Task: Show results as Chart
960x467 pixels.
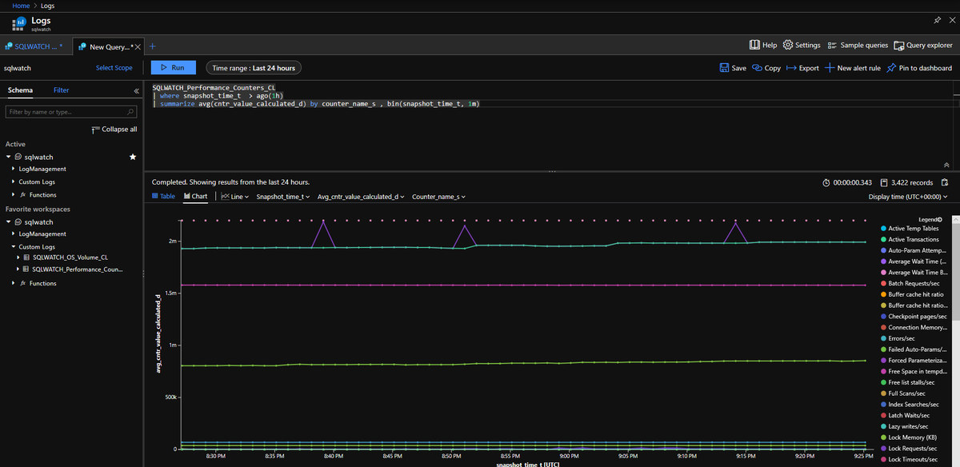Action: (x=195, y=196)
